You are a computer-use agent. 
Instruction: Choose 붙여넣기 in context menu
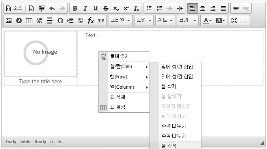pyautogui.click(x=124, y=56)
